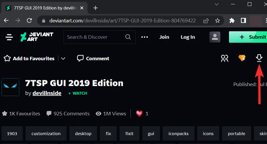Viewport: 267px width, 144px height.
Task: Select the customization tag
Action: tap(46, 133)
